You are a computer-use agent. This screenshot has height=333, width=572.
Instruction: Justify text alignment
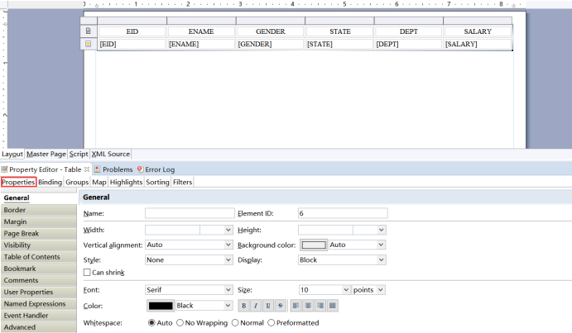(332, 306)
